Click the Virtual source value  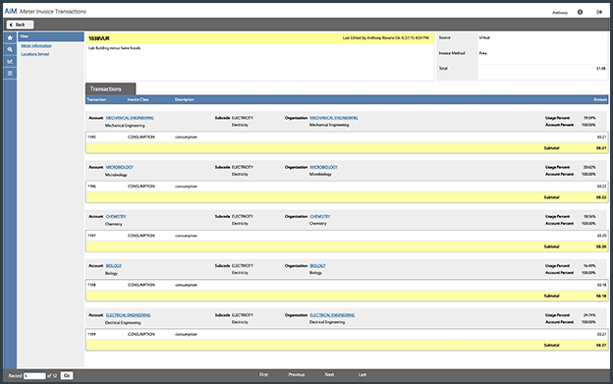click(484, 37)
